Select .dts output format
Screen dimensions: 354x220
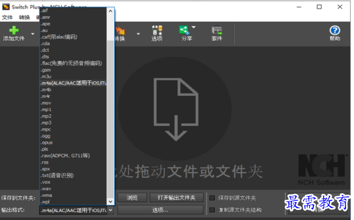pyautogui.click(x=73, y=57)
